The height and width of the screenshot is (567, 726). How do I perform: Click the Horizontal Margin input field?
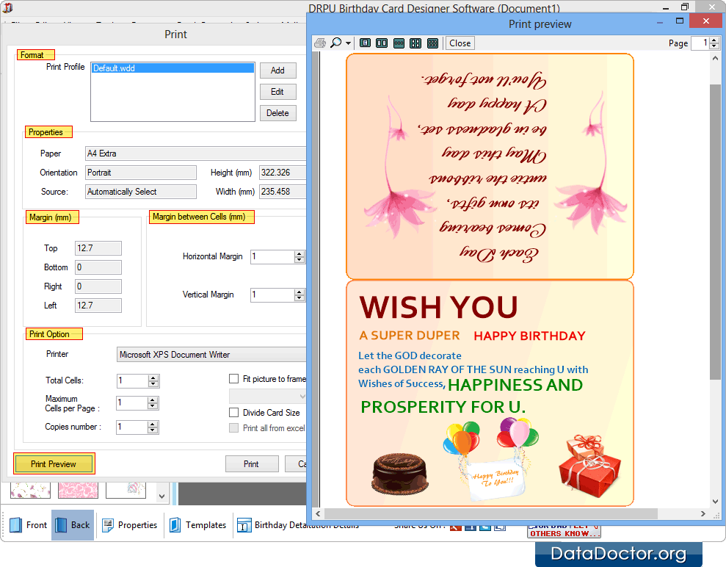(x=273, y=256)
